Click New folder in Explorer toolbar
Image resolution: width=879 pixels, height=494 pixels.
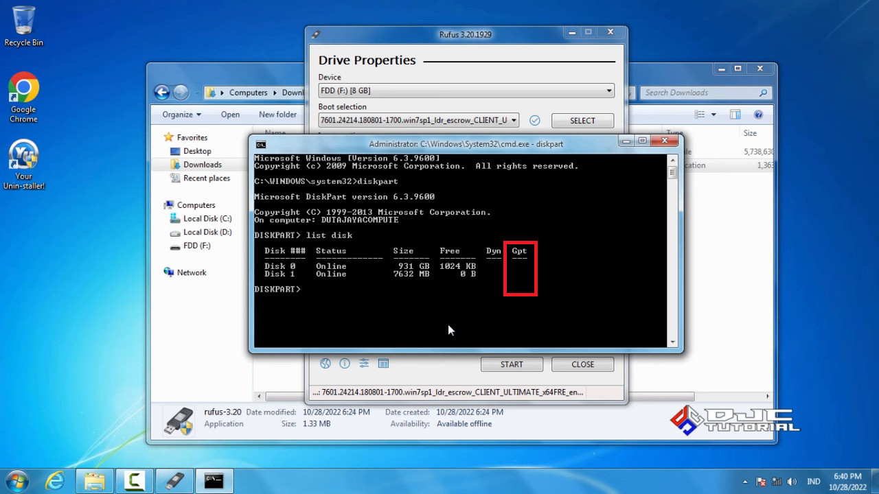(x=277, y=115)
